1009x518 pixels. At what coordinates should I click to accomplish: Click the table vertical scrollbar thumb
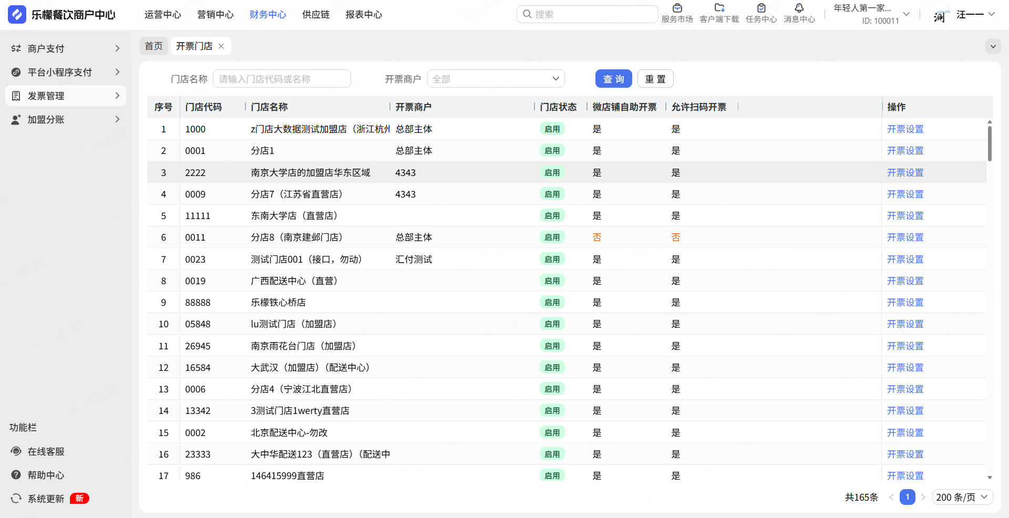click(990, 143)
